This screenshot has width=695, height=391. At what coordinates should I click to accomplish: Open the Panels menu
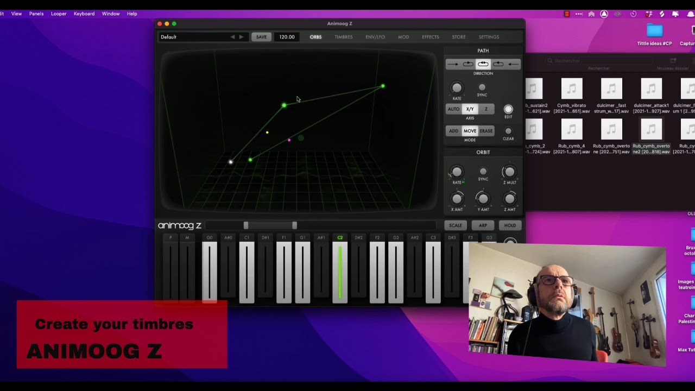[36, 14]
